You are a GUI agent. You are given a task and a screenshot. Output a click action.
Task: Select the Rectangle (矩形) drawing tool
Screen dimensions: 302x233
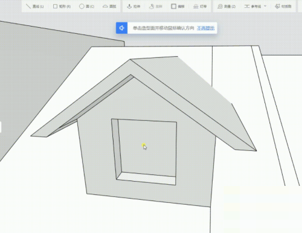tap(62, 7)
